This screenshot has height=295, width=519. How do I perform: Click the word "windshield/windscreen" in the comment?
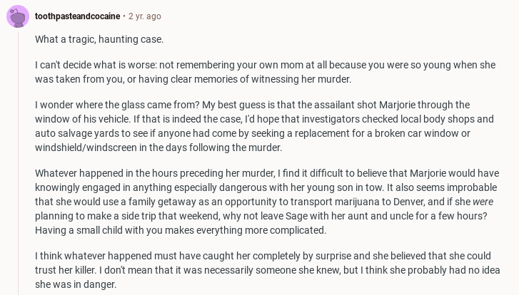click(86, 147)
